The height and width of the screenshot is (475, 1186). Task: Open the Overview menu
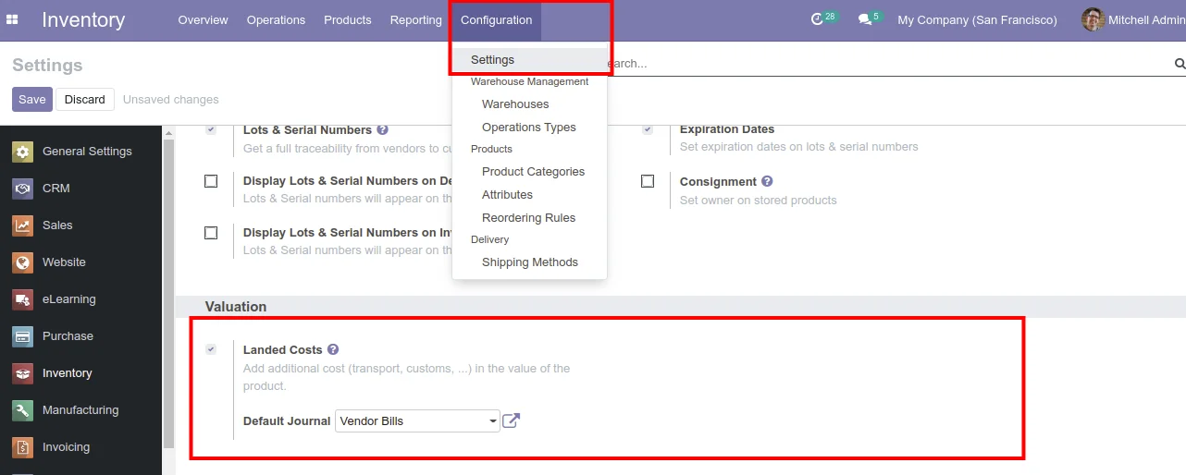click(203, 19)
